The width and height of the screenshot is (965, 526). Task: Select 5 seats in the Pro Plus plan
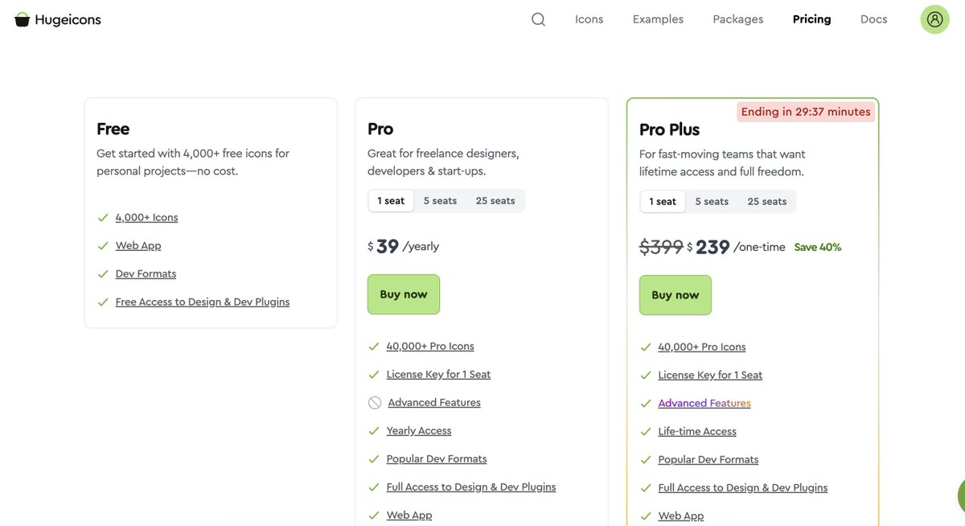pos(712,202)
